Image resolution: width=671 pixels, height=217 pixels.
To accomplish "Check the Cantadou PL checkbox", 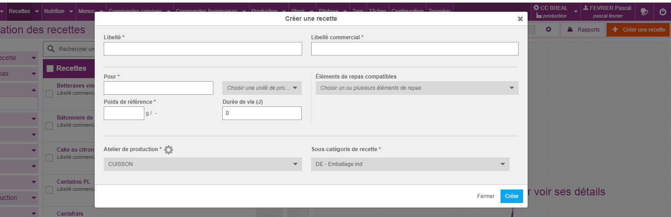I will point(49,190).
